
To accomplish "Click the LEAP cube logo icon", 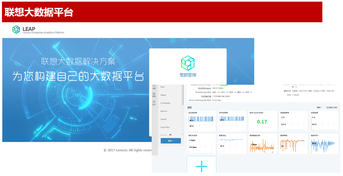I will (16, 29).
